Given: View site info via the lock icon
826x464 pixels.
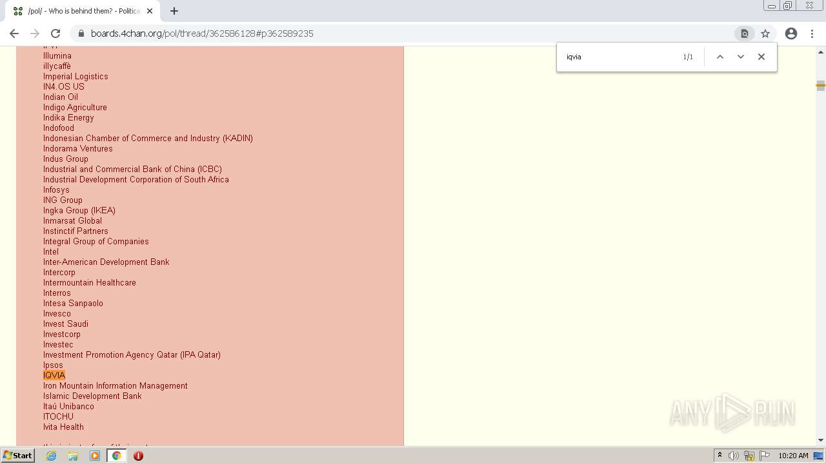Looking at the screenshot, I should (x=81, y=34).
